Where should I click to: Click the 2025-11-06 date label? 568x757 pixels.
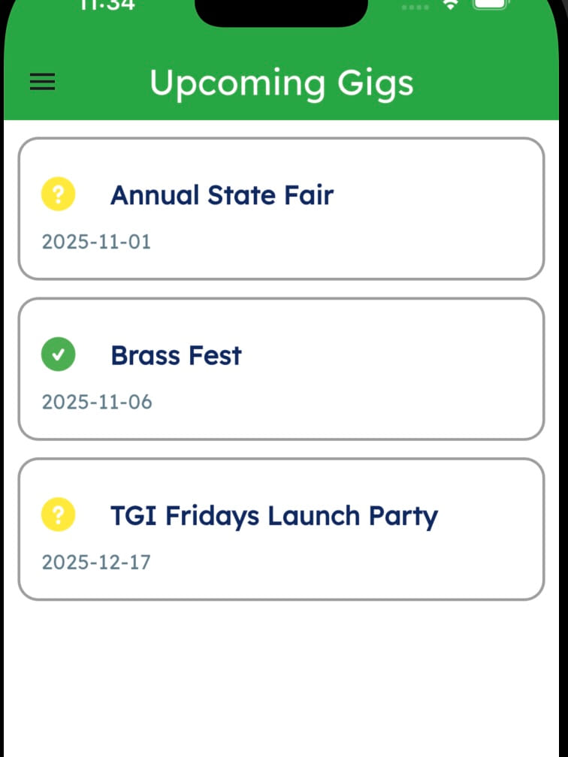[x=97, y=402]
